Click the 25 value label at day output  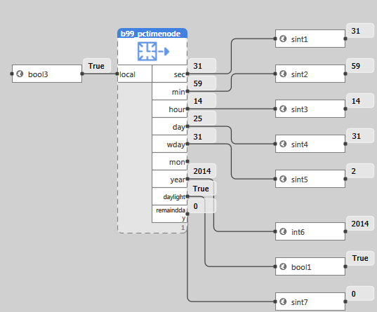point(202,118)
